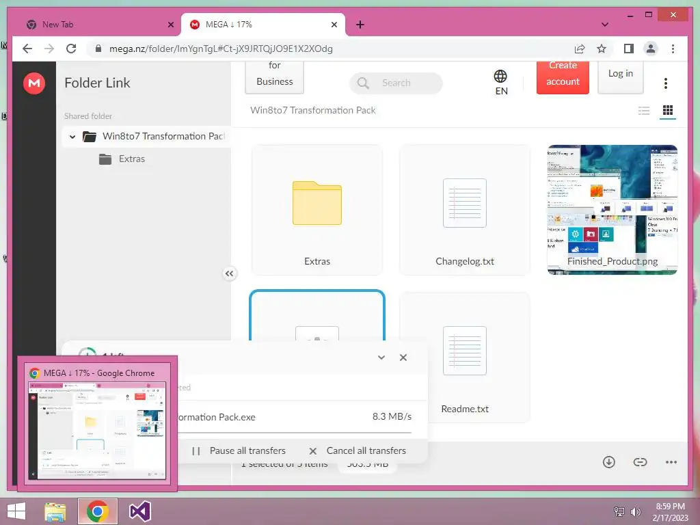Go back with browser back arrow
The height and width of the screenshot is (525, 700).
[27, 49]
